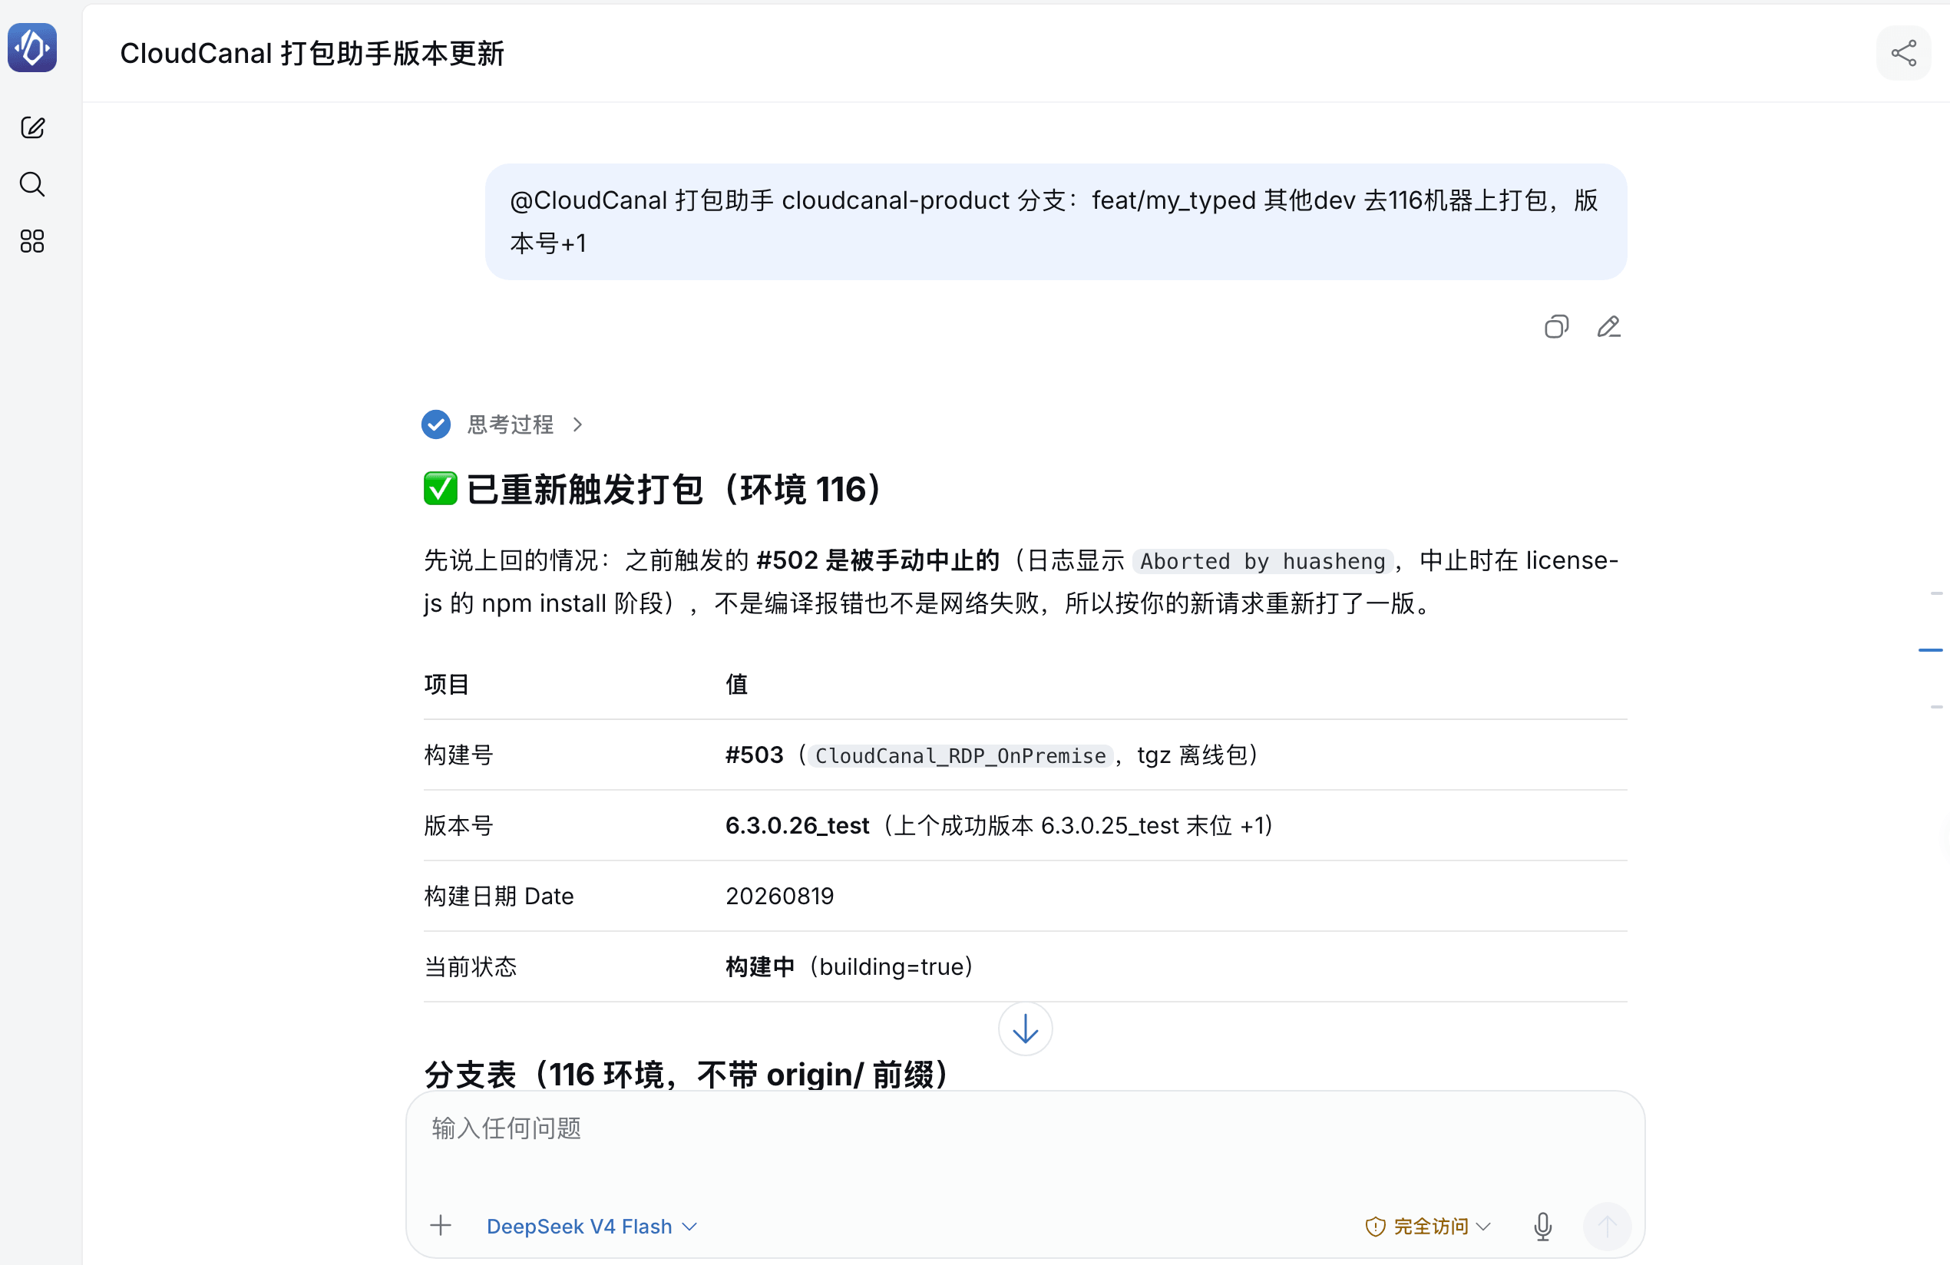The width and height of the screenshot is (1950, 1265).
Task: Click the highlighted blue marker in the message outline
Action: pyautogui.click(x=1930, y=649)
